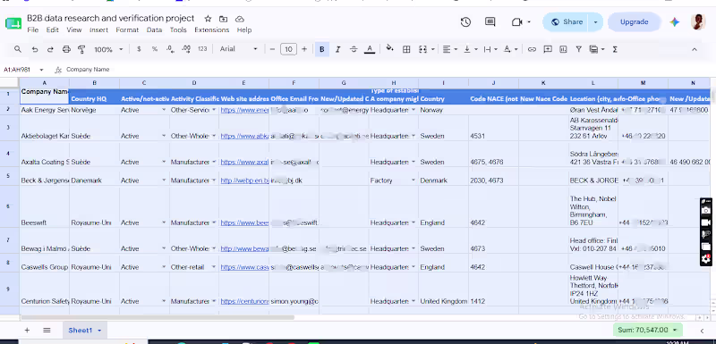Open the Format menu
This screenshot has width=716, height=344.
pos(127,30)
